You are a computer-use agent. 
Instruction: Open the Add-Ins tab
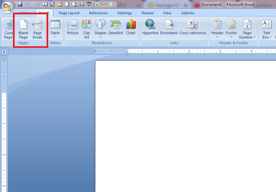click(188, 13)
